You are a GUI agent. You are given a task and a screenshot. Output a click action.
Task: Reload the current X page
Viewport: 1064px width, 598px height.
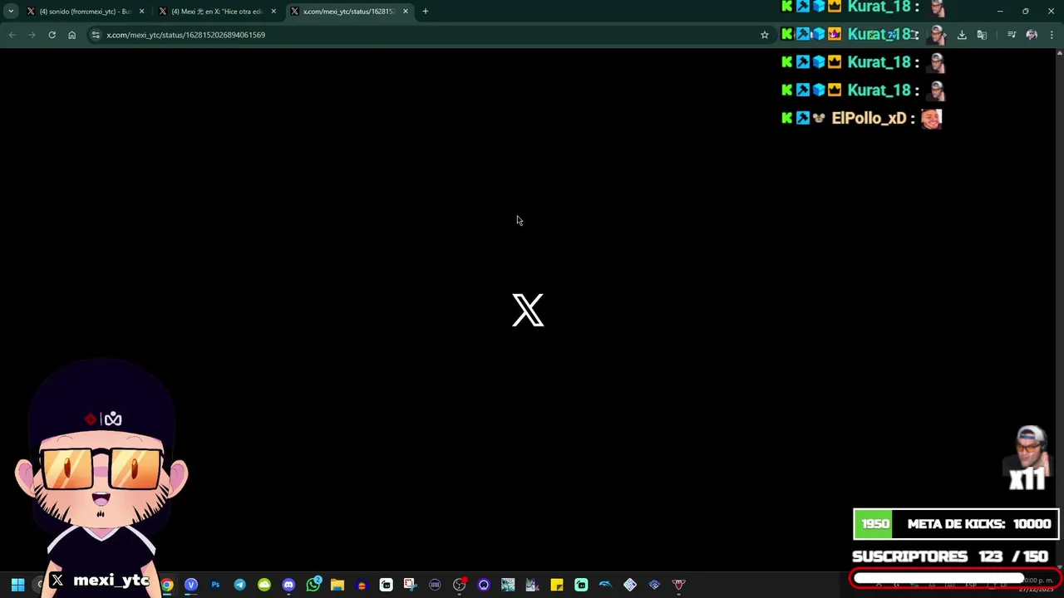52,35
